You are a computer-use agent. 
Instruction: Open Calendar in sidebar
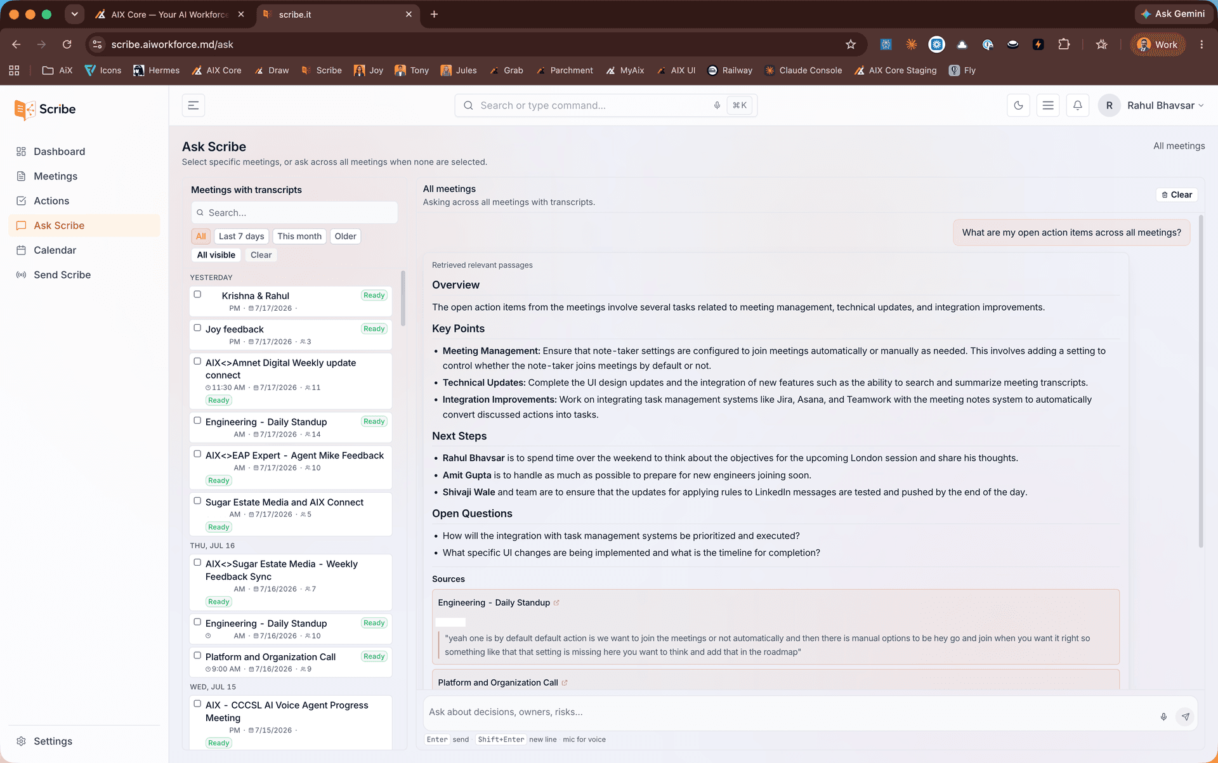pyautogui.click(x=84, y=251)
